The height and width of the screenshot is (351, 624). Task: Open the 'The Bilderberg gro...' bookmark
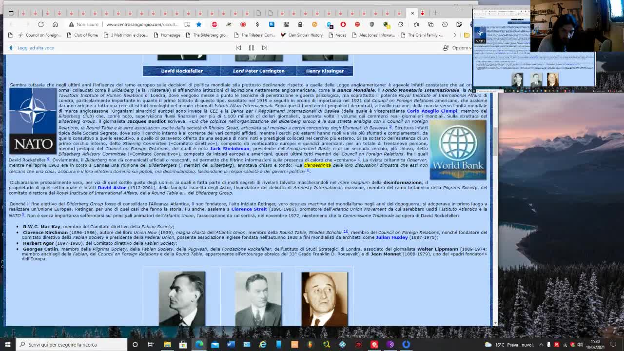click(207, 35)
